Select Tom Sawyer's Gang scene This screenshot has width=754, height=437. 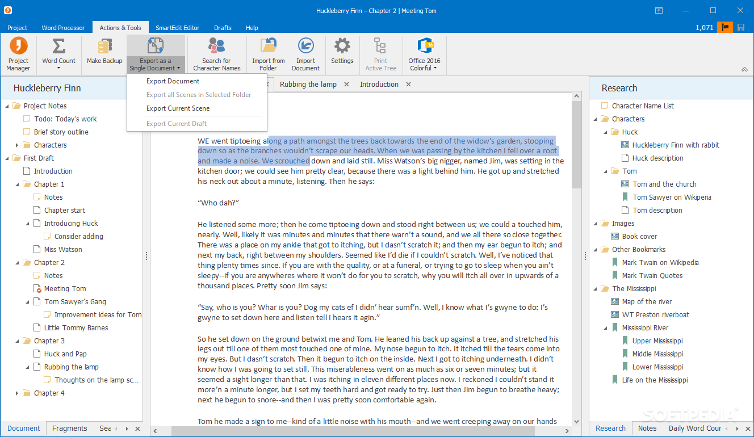tap(76, 302)
